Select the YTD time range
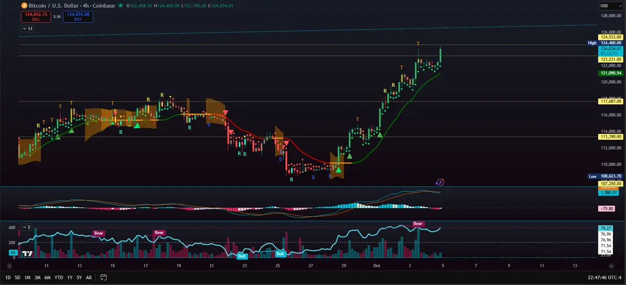This screenshot has width=626, height=285. [58, 277]
